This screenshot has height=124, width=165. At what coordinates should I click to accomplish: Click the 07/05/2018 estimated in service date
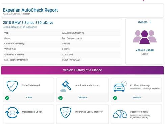click(67, 55)
